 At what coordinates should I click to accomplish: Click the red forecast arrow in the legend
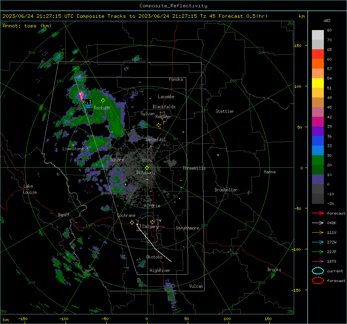tap(318, 213)
